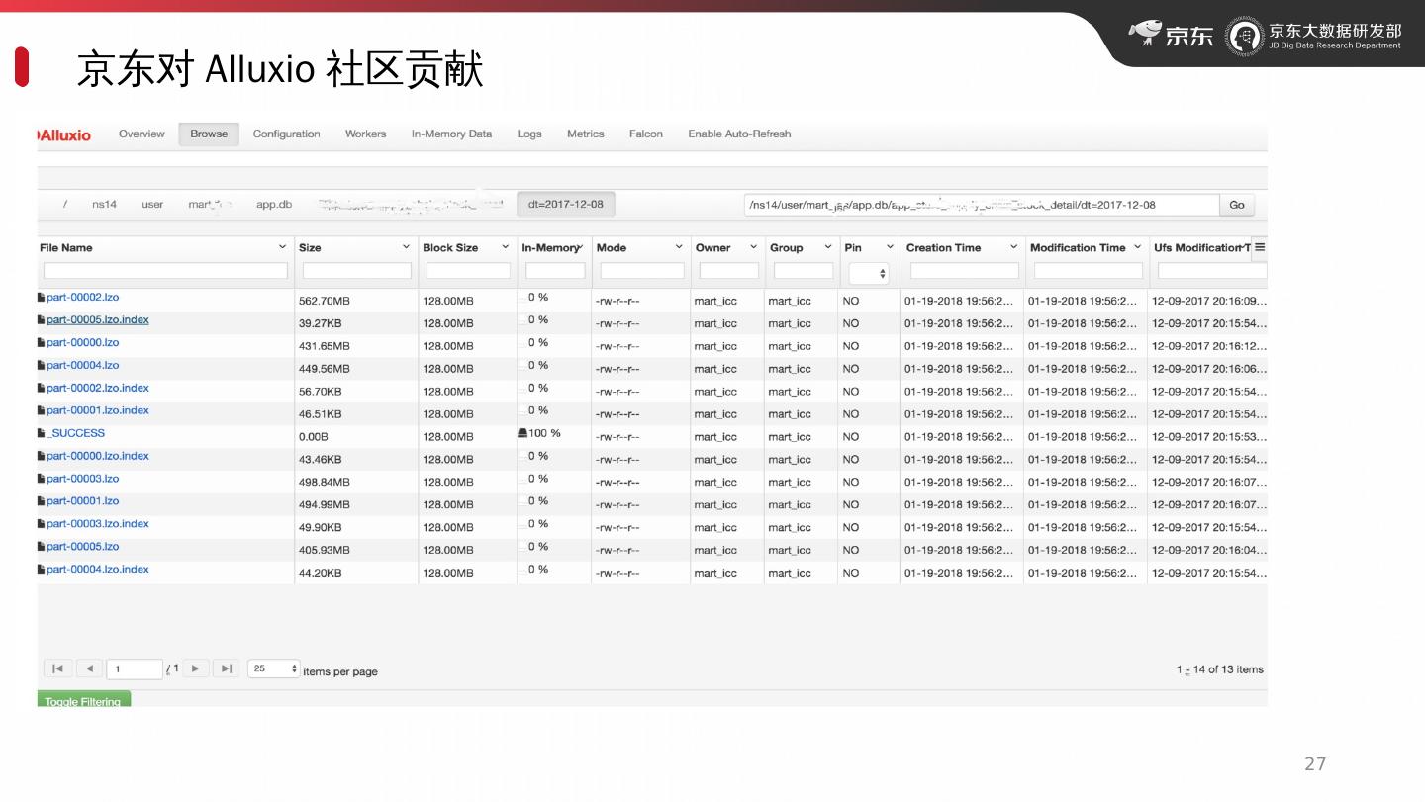The image size is (1425, 802).
Task: Click in-memory icon for _SUCCESS row
Action: 522,433
